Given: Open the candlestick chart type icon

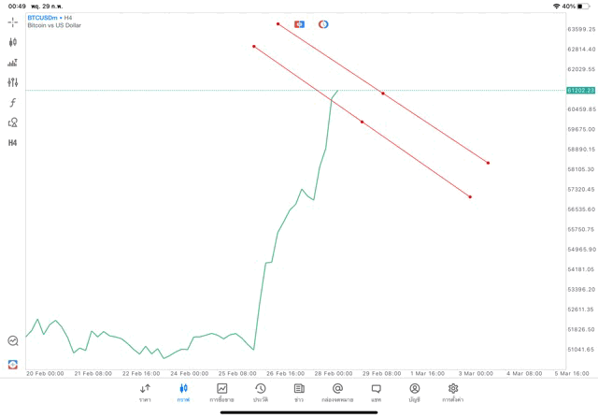Looking at the screenshot, I should pos(12,42).
